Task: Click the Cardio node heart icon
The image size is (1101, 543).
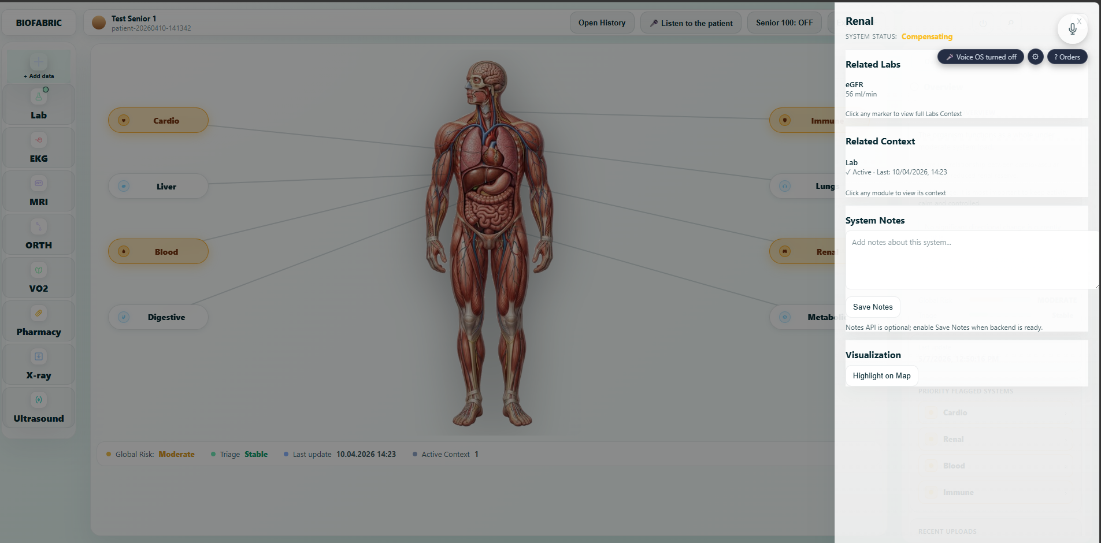Action: (124, 120)
